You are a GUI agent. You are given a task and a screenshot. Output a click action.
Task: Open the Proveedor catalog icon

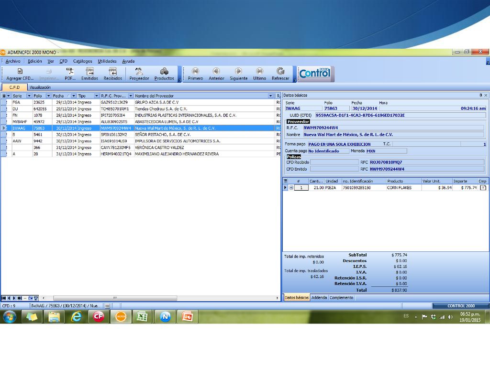(139, 74)
